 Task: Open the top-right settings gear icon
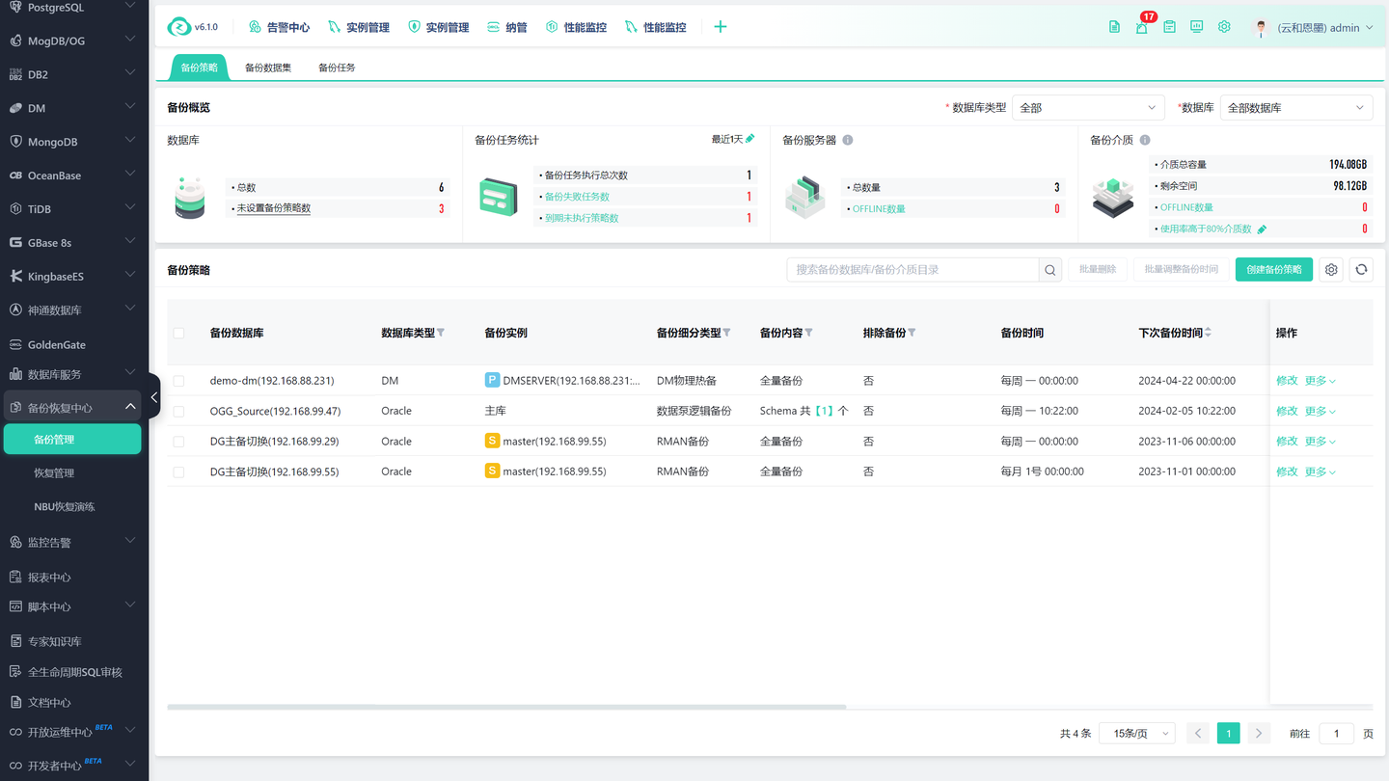tap(1224, 27)
